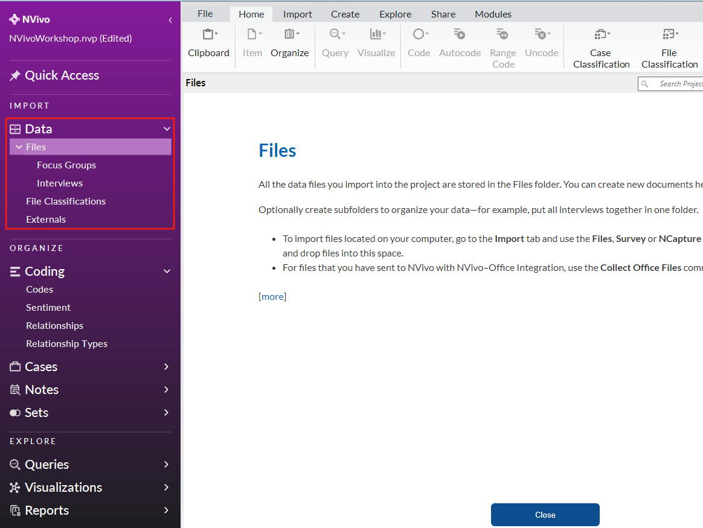Expand the Reports section chevron
The width and height of the screenshot is (703, 528).
[x=166, y=510]
